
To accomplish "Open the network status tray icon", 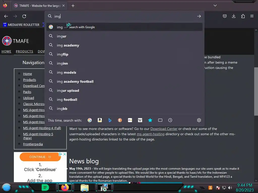I will (x=224, y=187).
